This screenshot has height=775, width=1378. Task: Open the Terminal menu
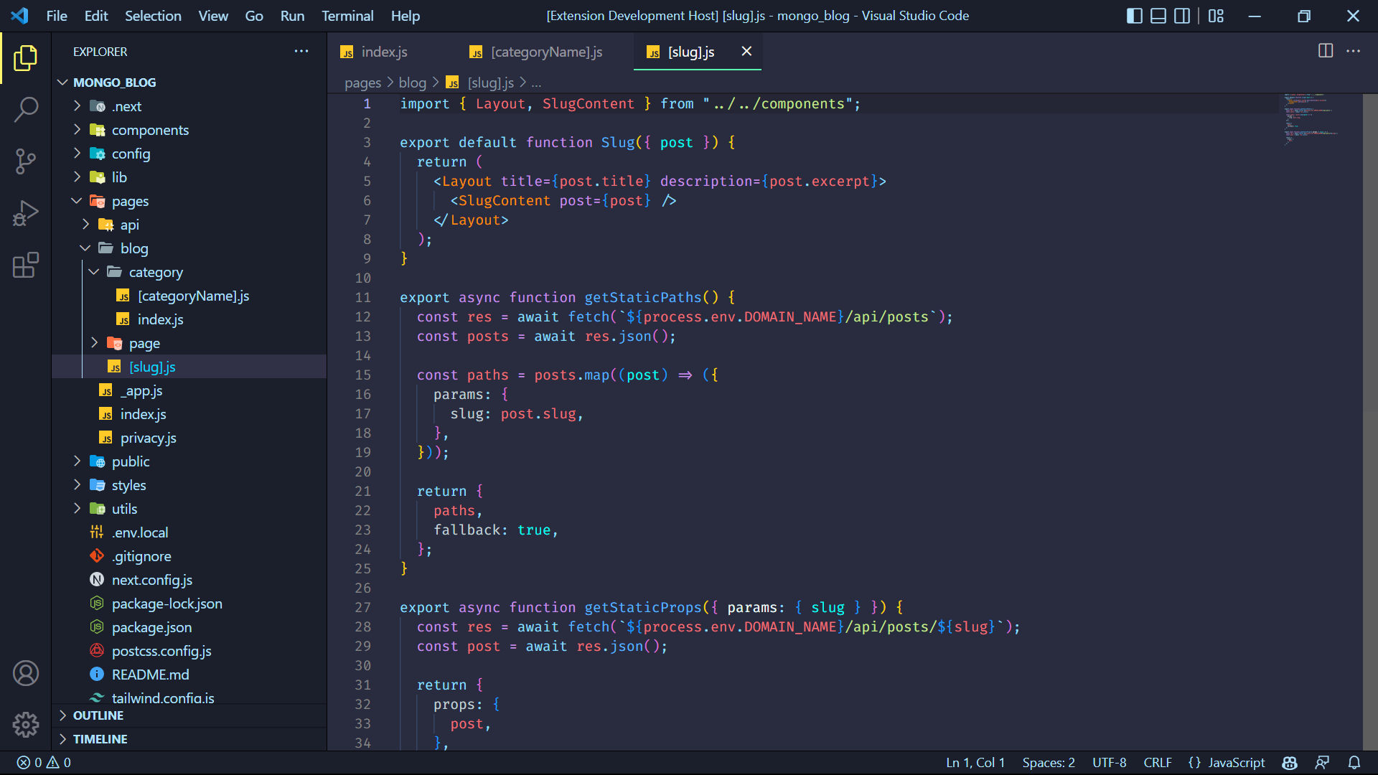(x=347, y=16)
